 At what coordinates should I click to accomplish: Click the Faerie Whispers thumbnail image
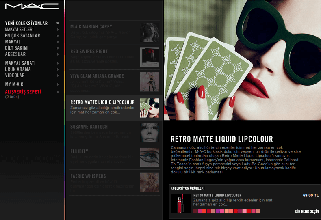[x=150, y=182]
